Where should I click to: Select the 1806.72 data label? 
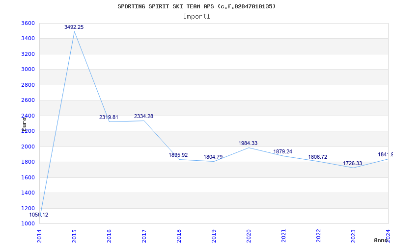click(x=317, y=157)
